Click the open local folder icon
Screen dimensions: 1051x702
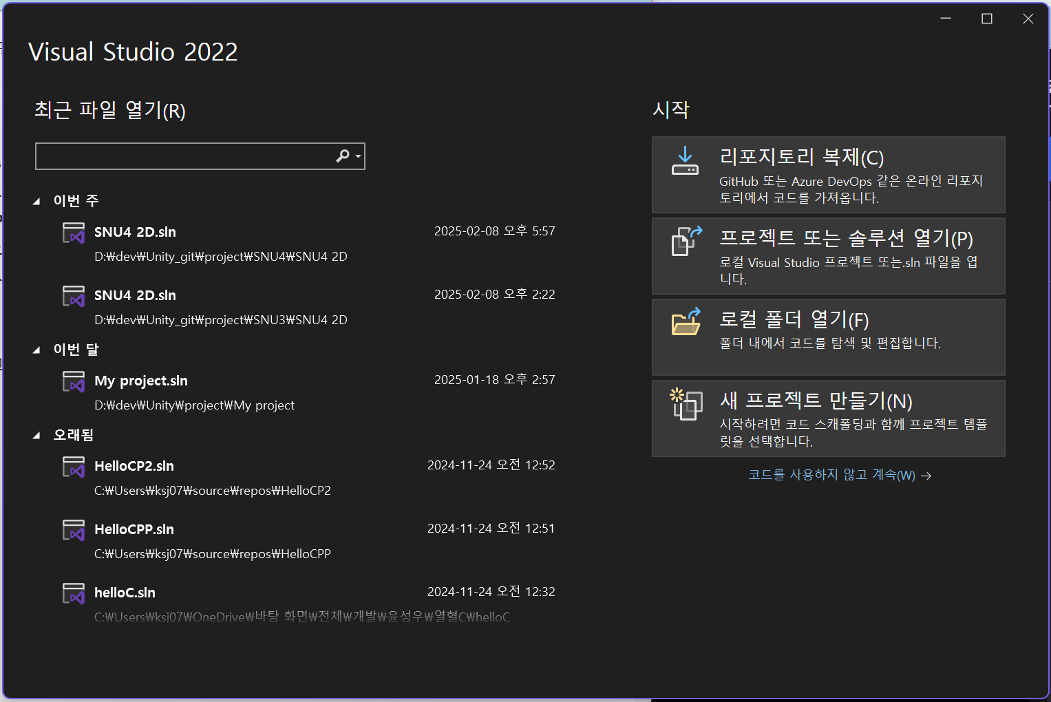686,321
